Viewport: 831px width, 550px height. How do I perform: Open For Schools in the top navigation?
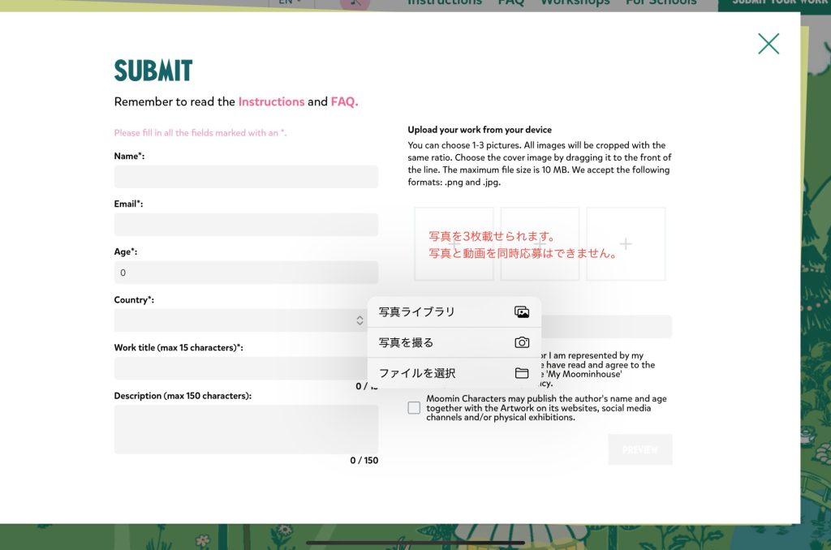[x=661, y=3]
